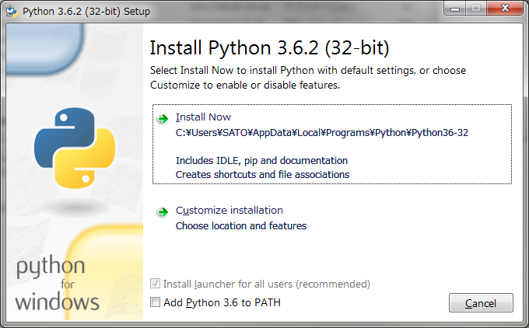Click Creates shortcuts and file associations text
This screenshot has height=328, width=529.
[x=262, y=175]
